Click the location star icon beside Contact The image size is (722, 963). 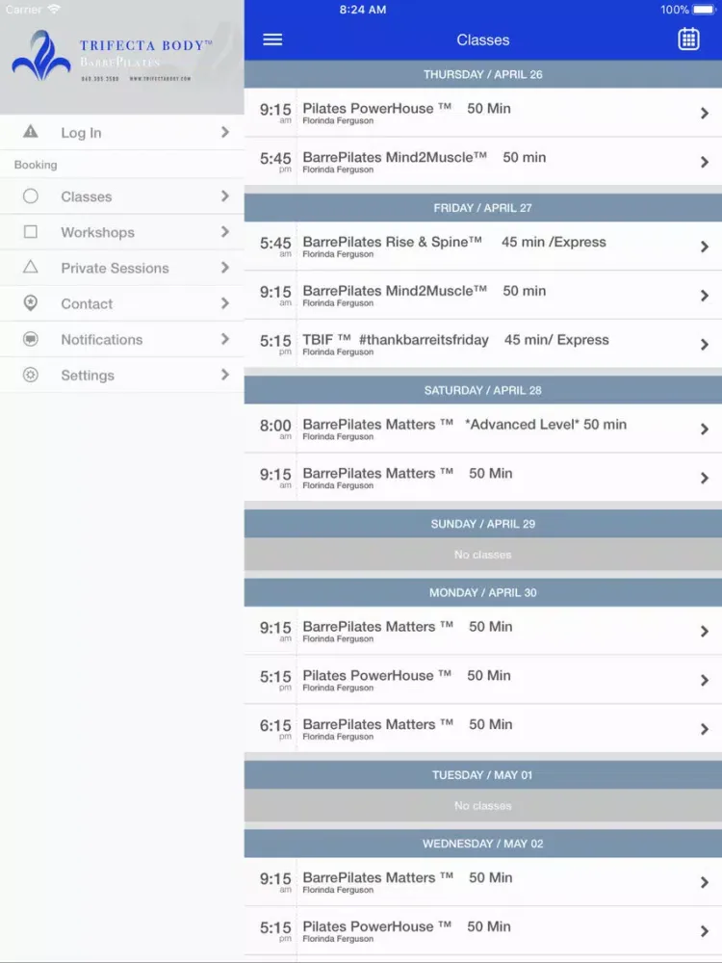pyautogui.click(x=31, y=302)
